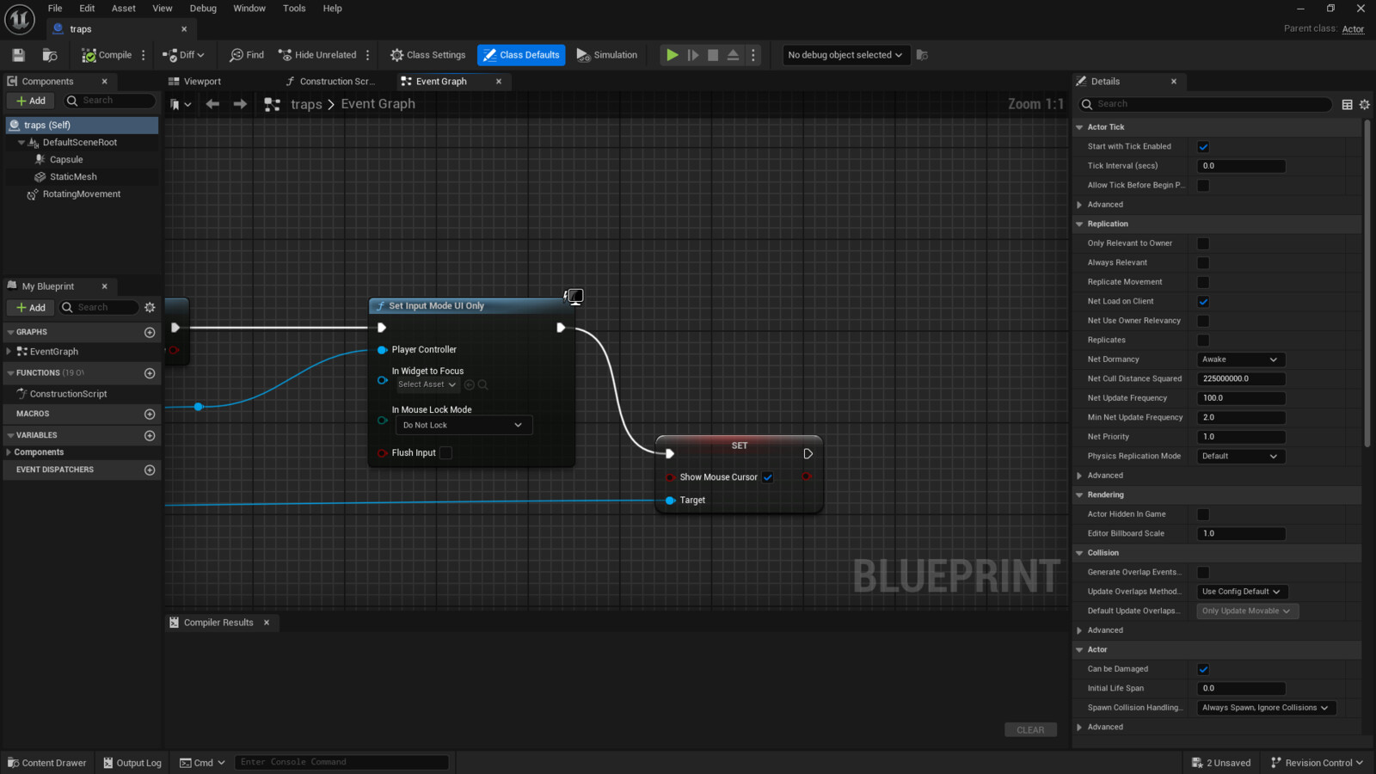Viewport: 1376px width, 774px height.
Task: Open the Select Asset dropdown for In Widget to Focus
Action: pos(427,385)
